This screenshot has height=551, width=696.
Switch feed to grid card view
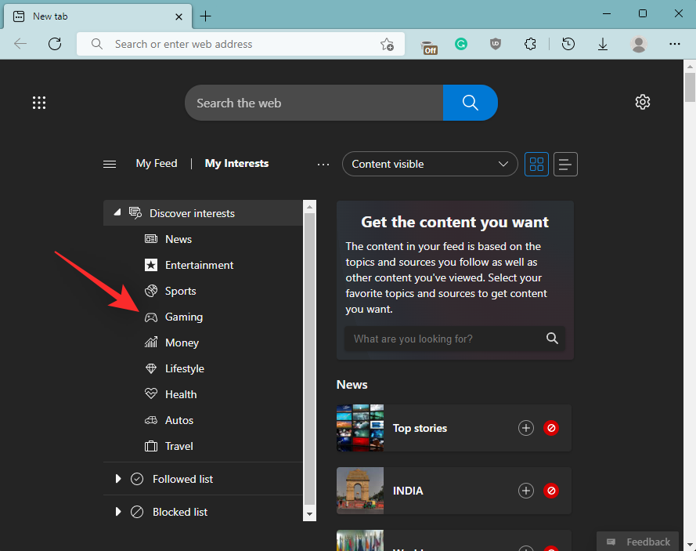(x=536, y=164)
